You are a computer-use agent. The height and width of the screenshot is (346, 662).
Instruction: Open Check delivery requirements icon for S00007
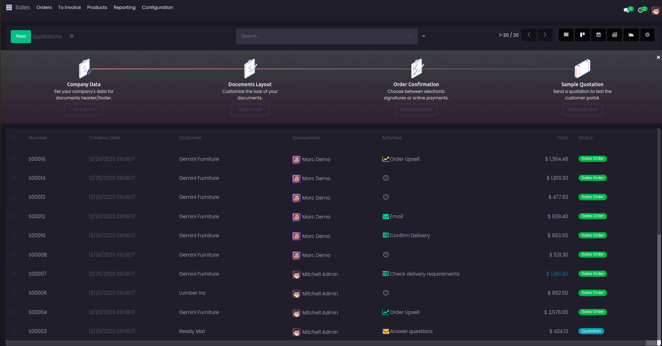click(x=386, y=274)
